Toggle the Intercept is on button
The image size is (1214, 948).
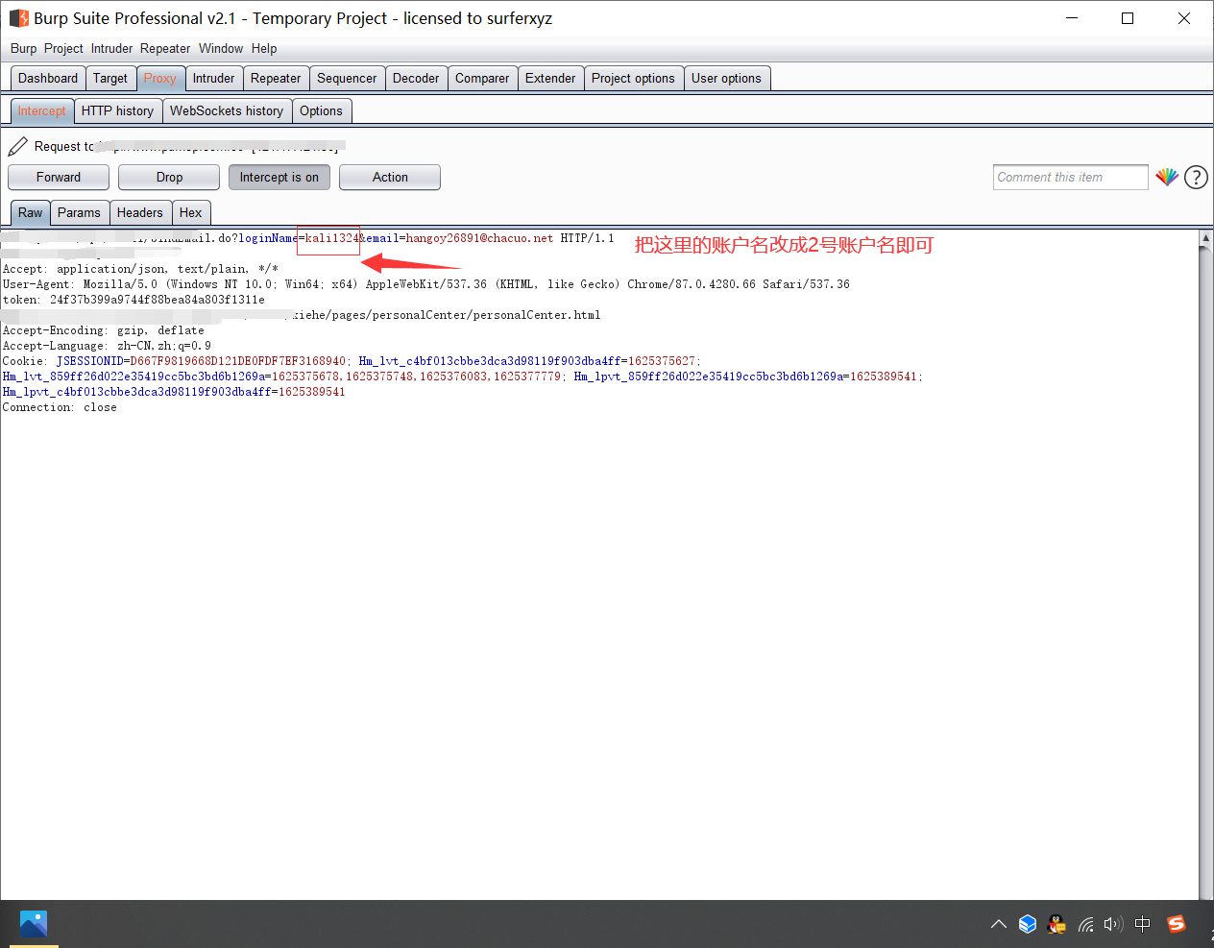(279, 178)
